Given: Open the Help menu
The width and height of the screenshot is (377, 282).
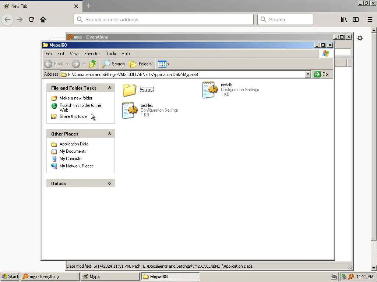Looking at the screenshot, I should click(x=126, y=54).
